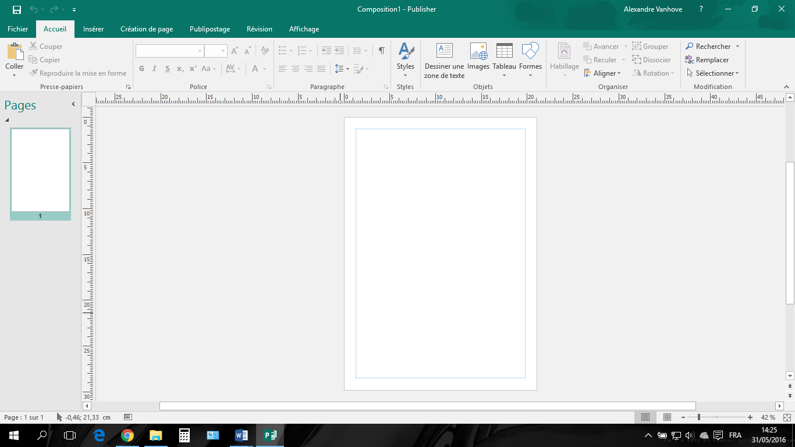Click the Copier button

click(x=45, y=60)
